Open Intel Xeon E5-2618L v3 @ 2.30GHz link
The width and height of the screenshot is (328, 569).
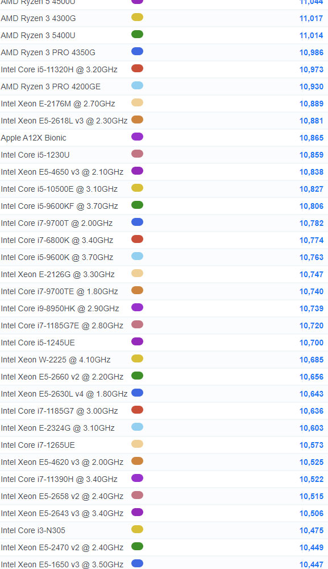click(64, 121)
